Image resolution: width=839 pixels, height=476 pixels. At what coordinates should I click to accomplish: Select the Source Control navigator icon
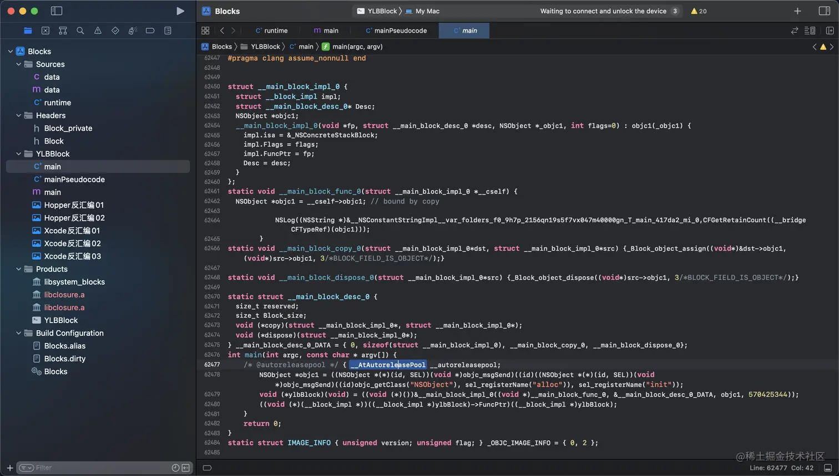(46, 30)
